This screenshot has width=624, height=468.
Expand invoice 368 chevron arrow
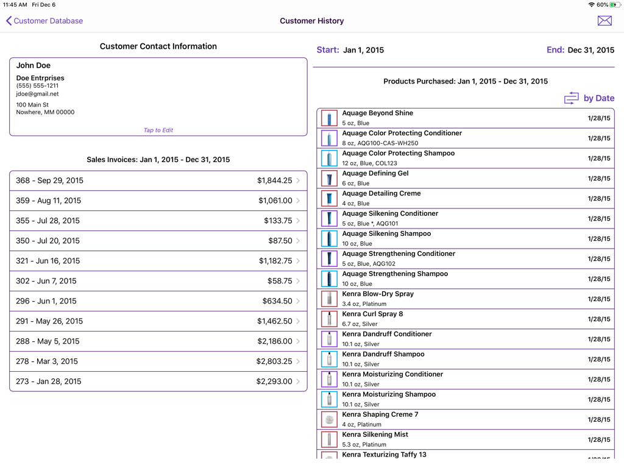(298, 181)
